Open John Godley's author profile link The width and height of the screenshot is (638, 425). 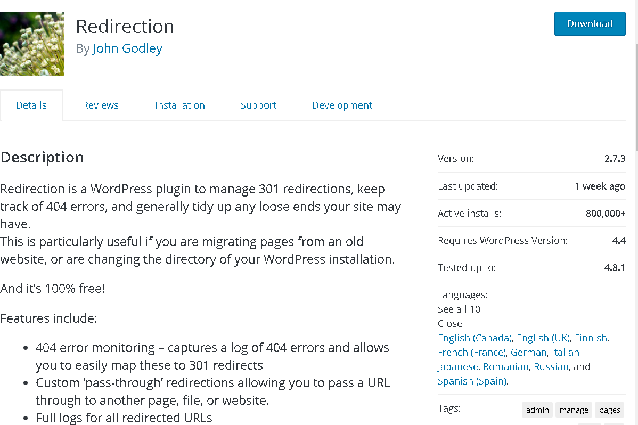pyautogui.click(x=127, y=48)
